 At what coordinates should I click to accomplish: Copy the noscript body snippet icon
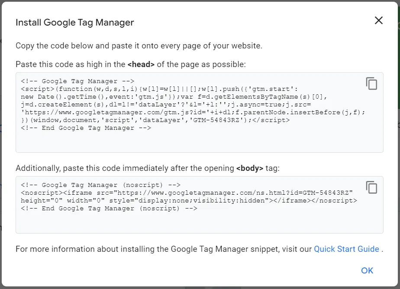point(371,187)
